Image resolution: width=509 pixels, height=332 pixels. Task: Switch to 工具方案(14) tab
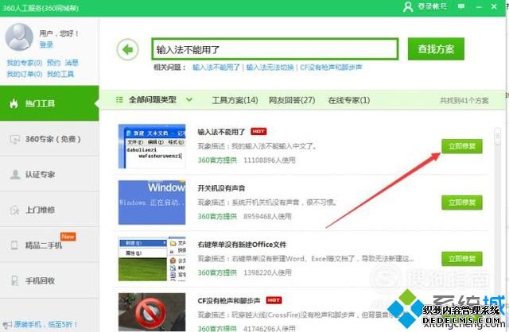(235, 100)
